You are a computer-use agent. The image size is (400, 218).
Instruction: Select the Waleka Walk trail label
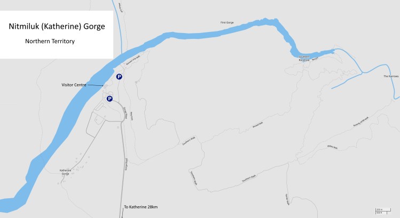point(332,147)
